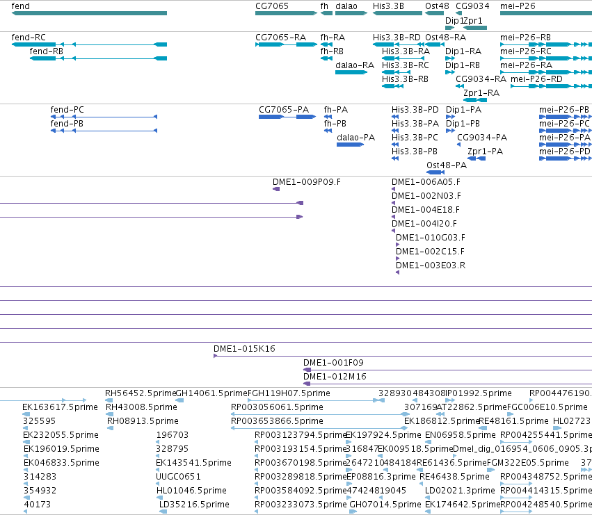Click protein dalao-PA label

pos(355,138)
